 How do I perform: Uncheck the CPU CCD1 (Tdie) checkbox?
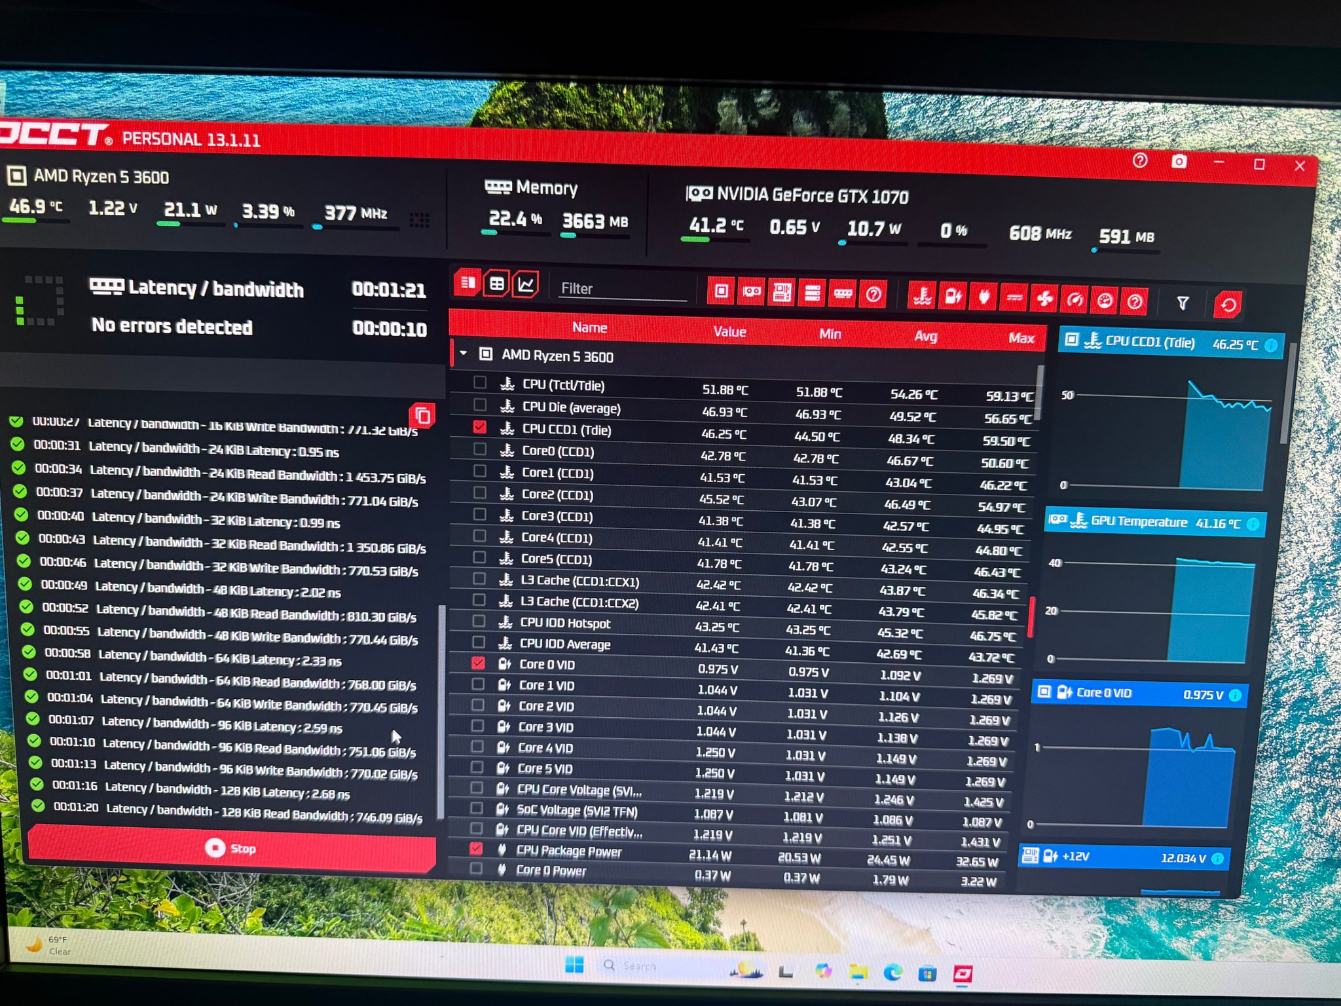479,427
